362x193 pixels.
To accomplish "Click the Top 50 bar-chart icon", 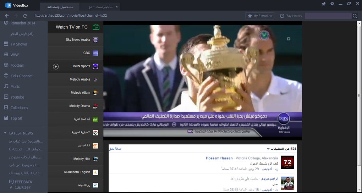I will tap(6, 118).
